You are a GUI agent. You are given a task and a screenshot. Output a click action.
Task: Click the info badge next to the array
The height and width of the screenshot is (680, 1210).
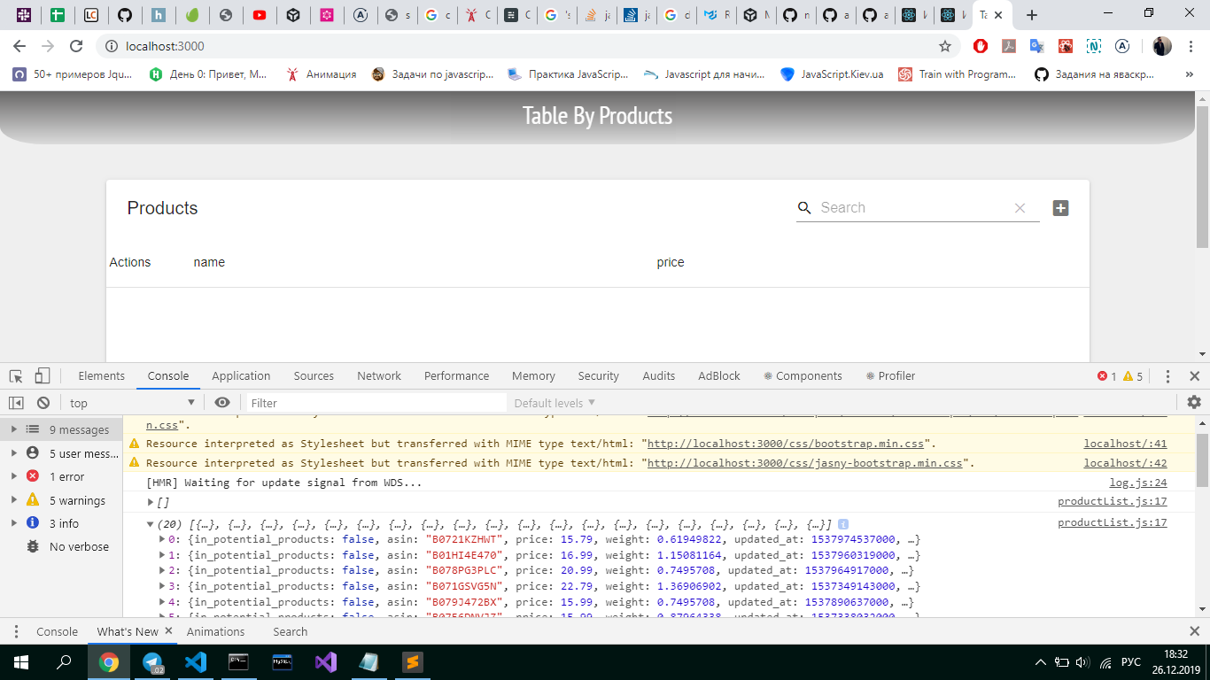click(843, 523)
